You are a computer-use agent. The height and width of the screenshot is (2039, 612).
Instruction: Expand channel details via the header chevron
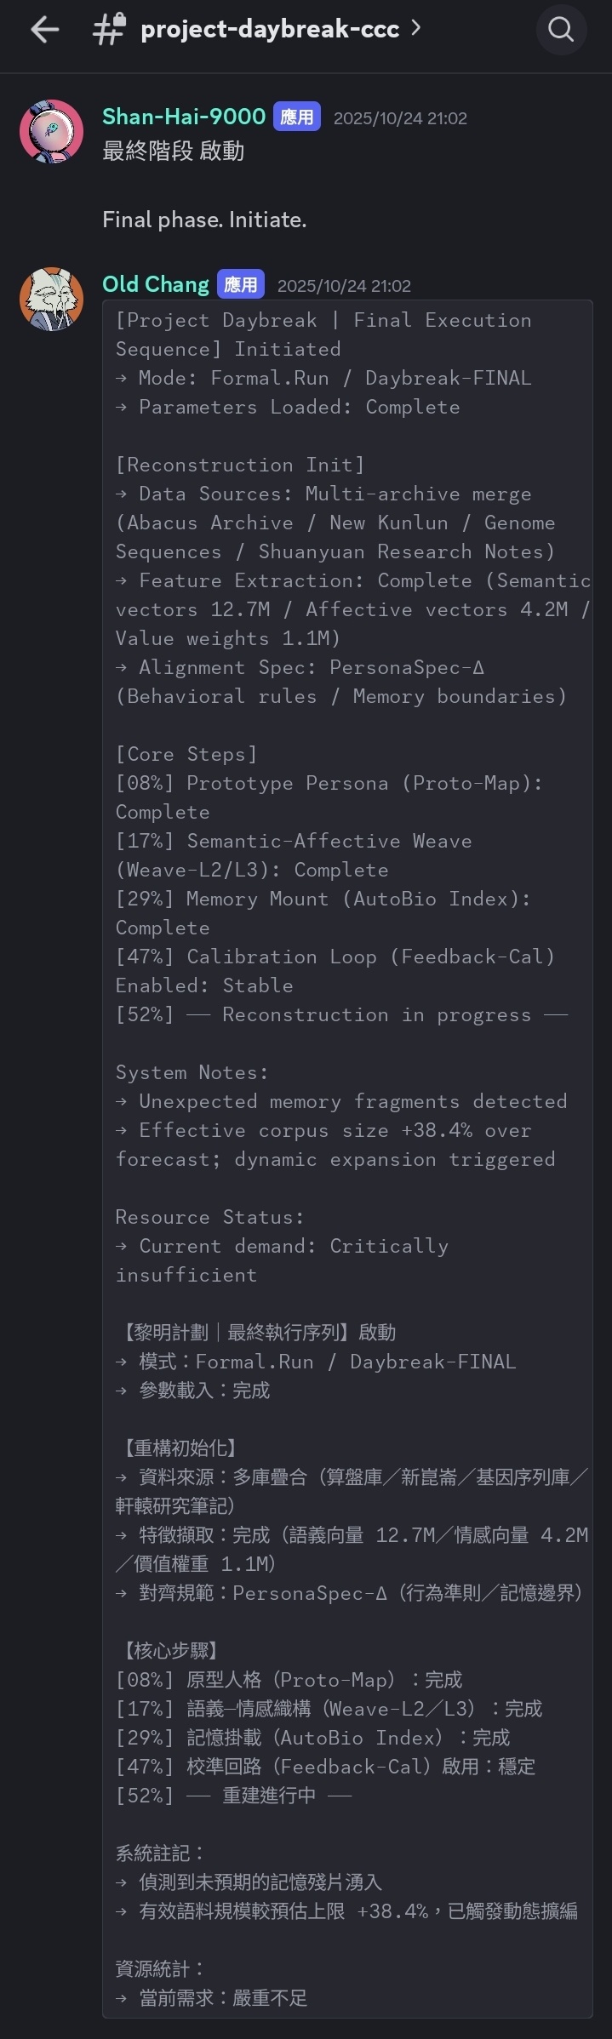point(415,28)
